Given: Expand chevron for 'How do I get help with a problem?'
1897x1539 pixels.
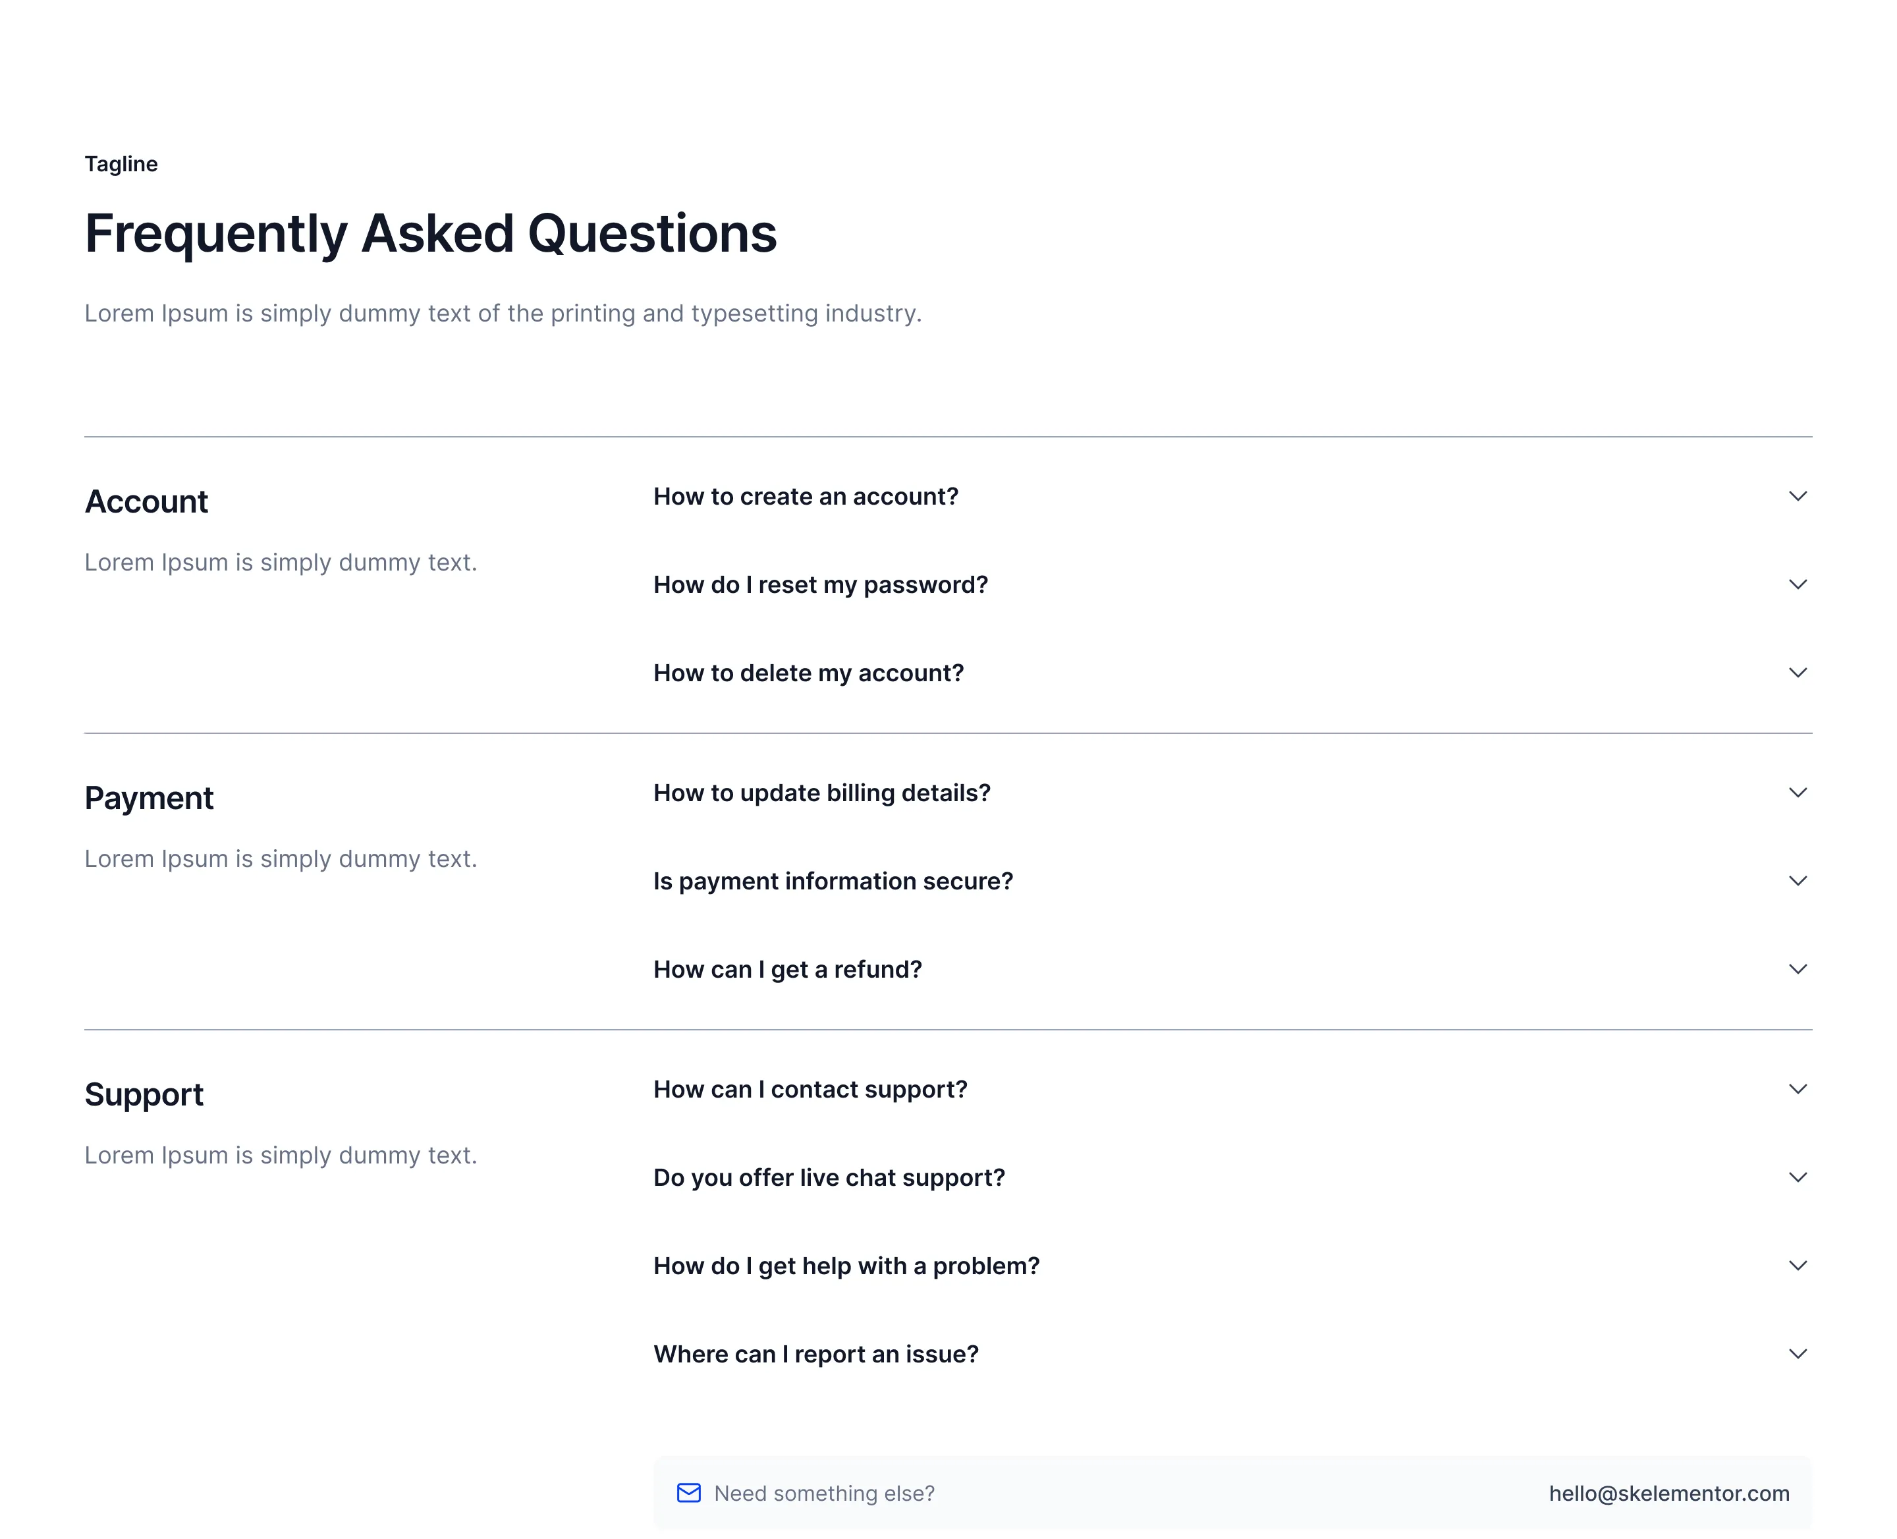Looking at the screenshot, I should (1797, 1266).
